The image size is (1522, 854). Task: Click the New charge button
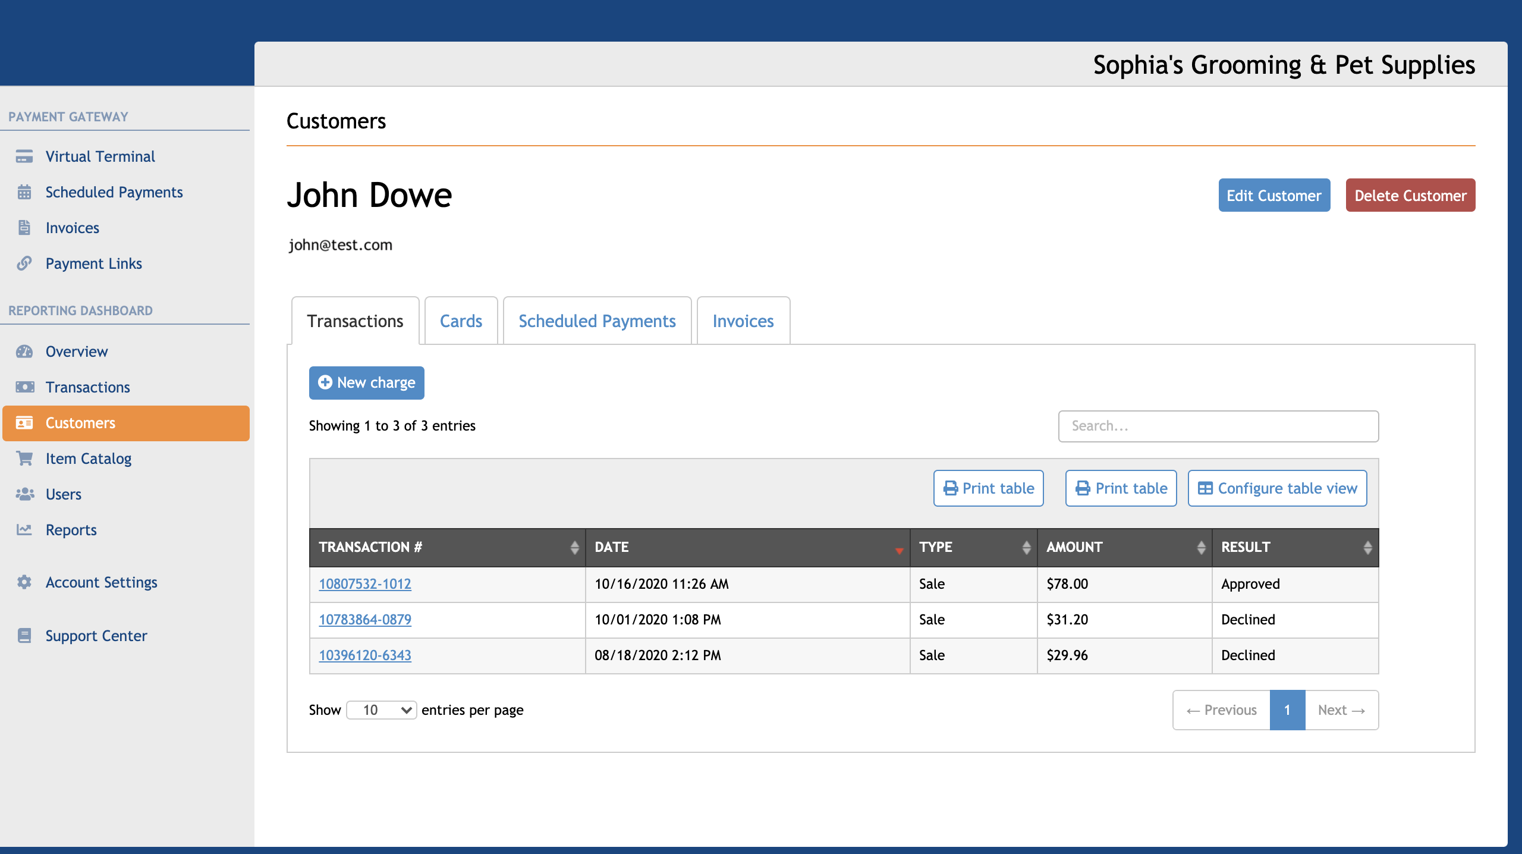click(x=366, y=382)
